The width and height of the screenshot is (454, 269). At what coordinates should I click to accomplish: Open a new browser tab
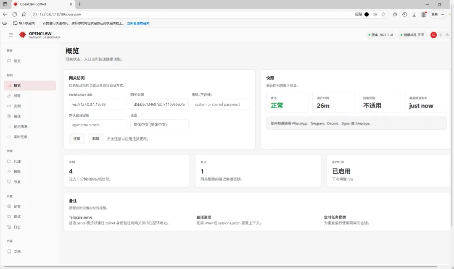point(79,4)
